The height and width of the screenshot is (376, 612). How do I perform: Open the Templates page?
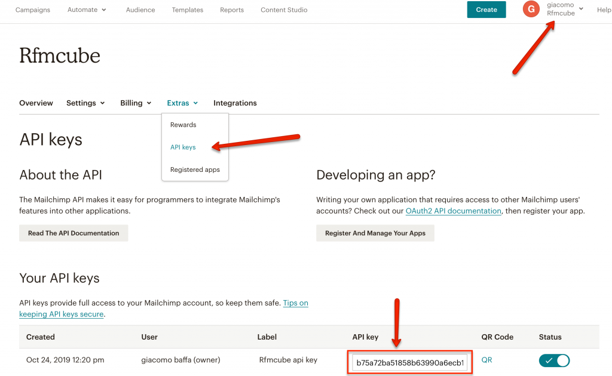[187, 10]
